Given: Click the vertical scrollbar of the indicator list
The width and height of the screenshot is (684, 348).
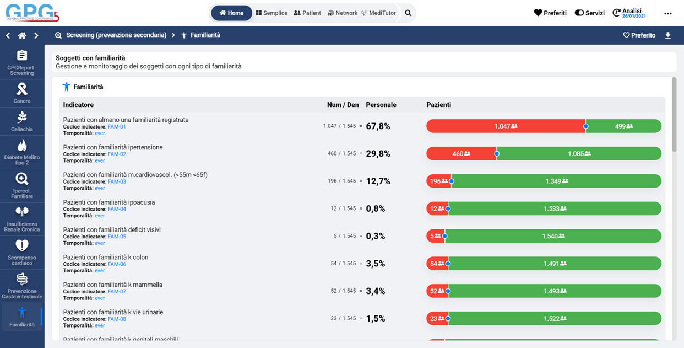Looking at the screenshot, I should (x=674, y=116).
